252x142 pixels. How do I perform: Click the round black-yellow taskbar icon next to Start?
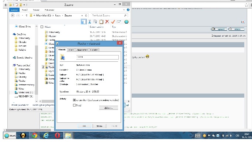(23, 136)
